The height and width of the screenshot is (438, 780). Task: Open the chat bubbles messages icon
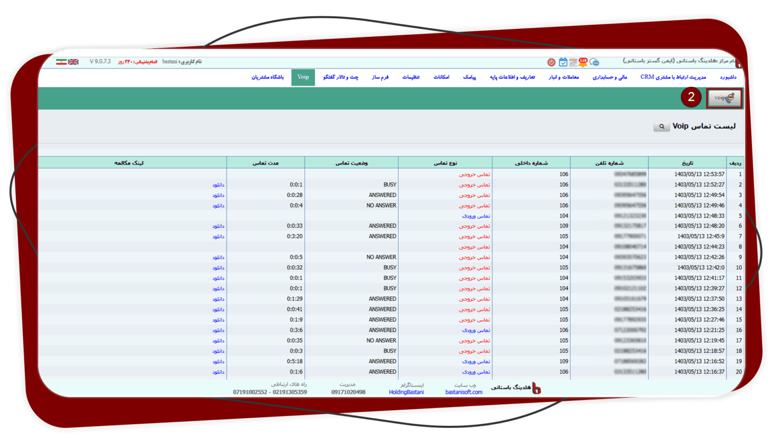pyautogui.click(x=594, y=62)
